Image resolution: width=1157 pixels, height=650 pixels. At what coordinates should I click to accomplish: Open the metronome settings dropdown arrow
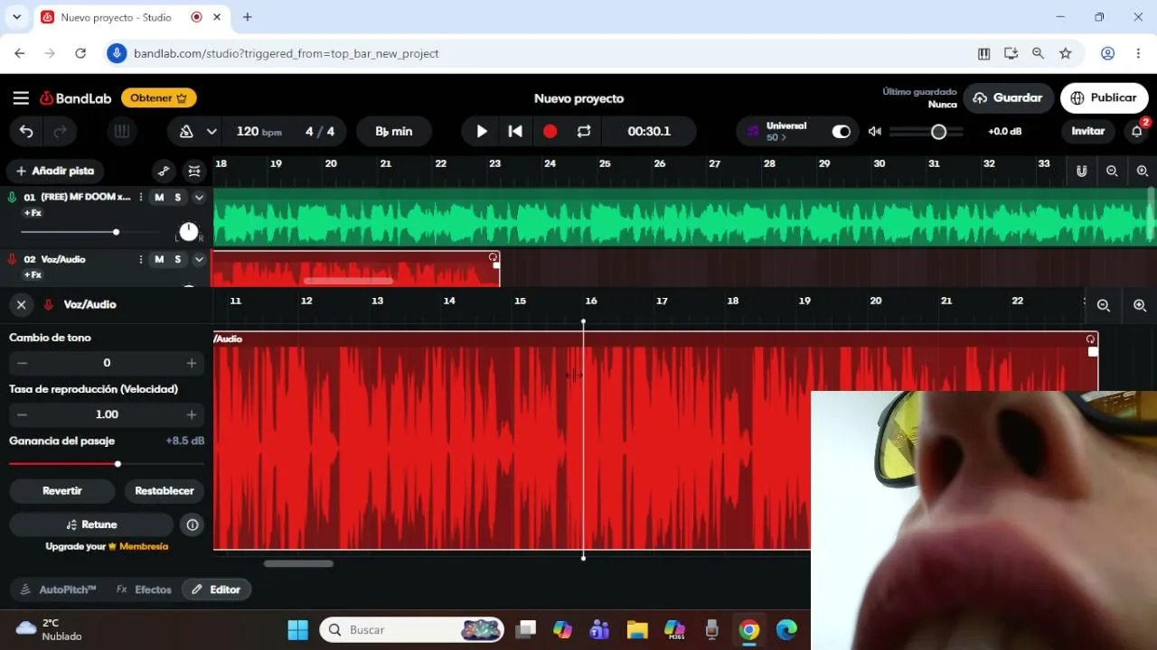point(212,132)
